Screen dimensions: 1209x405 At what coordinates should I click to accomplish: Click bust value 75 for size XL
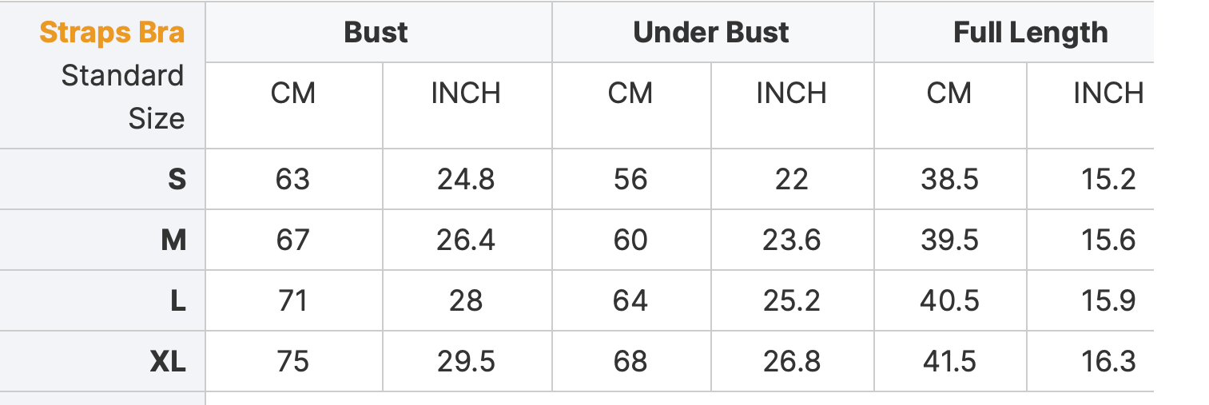coord(292,362)
